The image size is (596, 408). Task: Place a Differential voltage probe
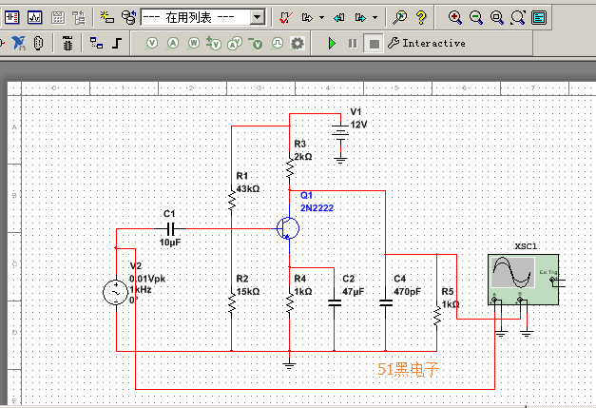tap(214, 43)
